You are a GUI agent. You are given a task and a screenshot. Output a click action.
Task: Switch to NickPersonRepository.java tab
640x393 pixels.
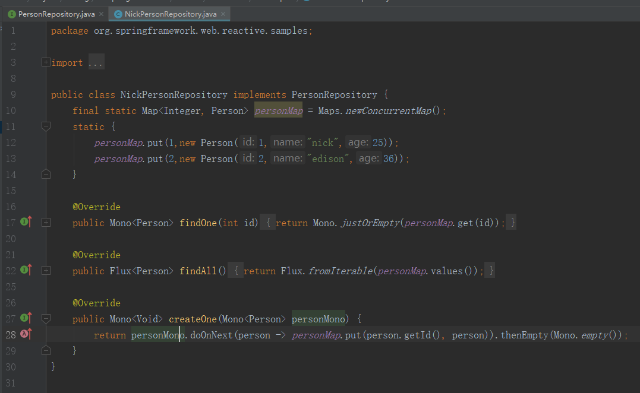tap(170, 14)
